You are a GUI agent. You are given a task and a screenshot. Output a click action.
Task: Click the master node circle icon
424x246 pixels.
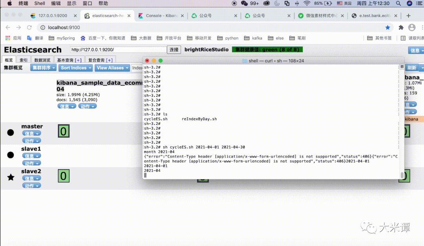coord(11,132)
